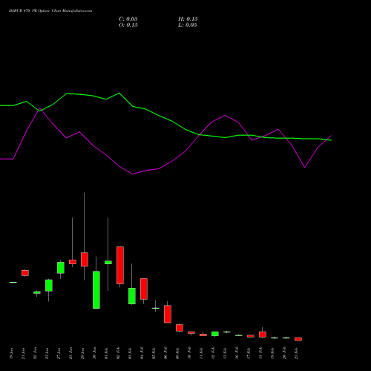
Task: Click the '29 Jan' date axis label
Action: coord(82,353)
